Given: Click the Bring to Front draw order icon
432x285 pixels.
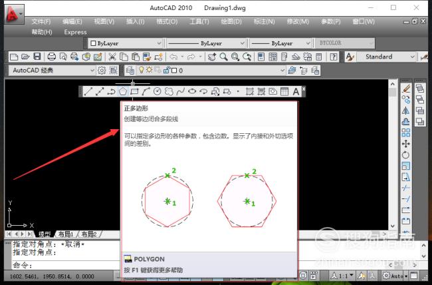Looking at the screenshot, I should coord(420,89).
